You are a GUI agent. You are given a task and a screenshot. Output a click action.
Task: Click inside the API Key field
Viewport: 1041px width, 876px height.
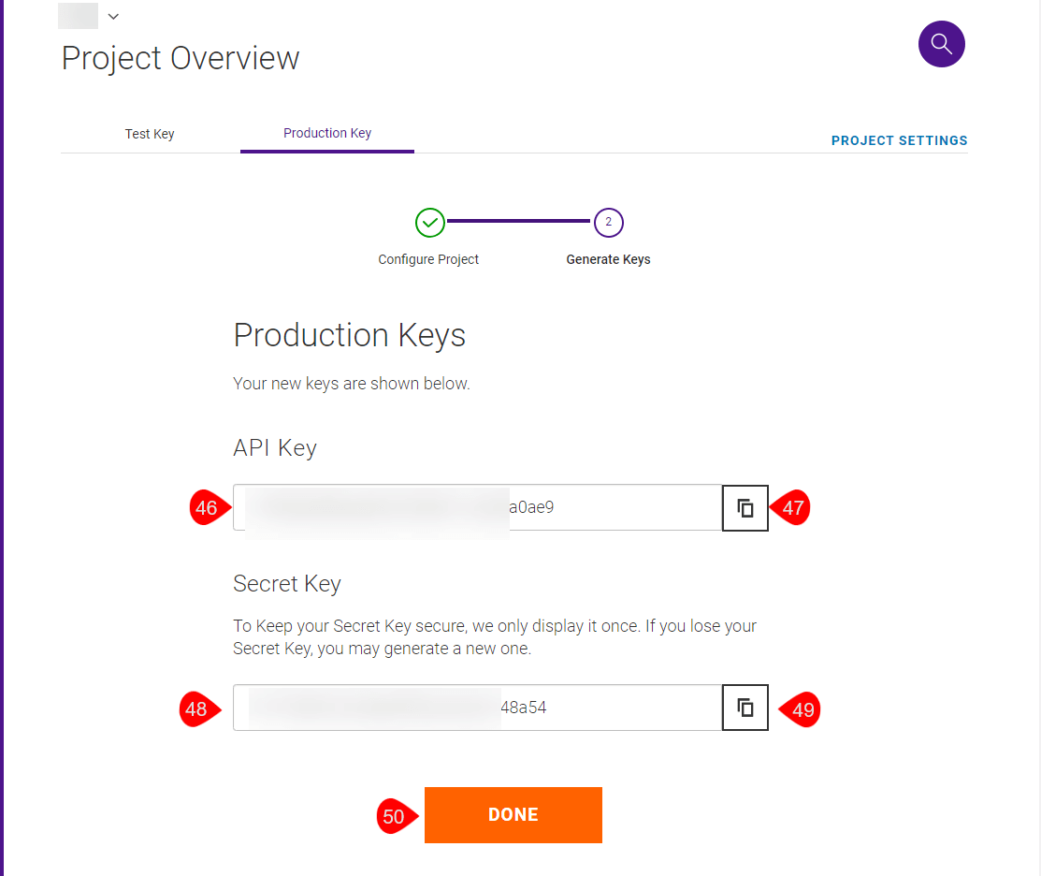(477, 507)
